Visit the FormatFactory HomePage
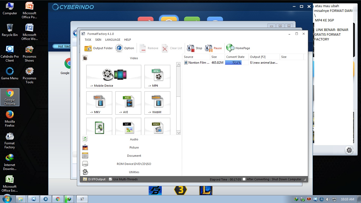Viewport: 361px width, 203px height. [238, 48]
